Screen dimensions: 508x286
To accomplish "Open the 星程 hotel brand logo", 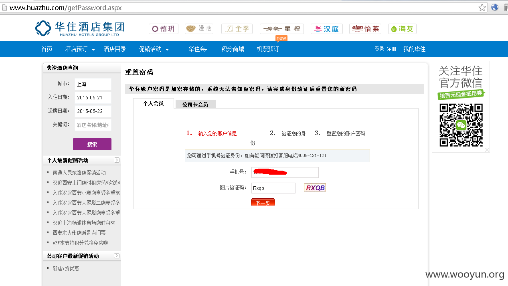I will 282,29.
